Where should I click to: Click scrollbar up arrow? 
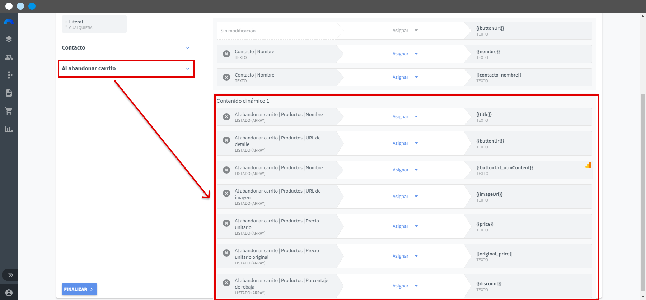pos(643,15)
